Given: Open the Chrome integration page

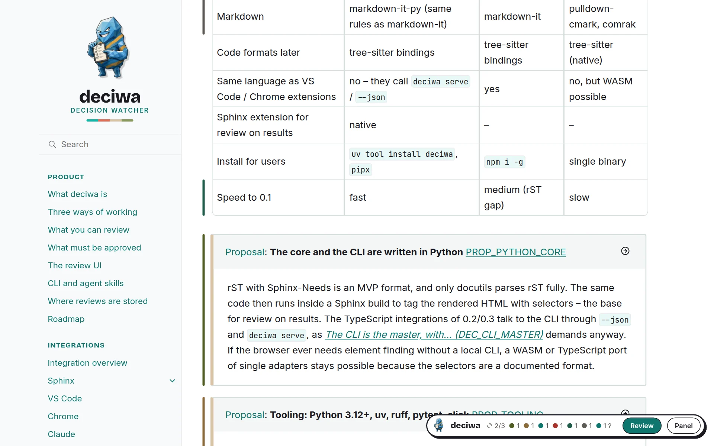Looking at the screenshot, I should [63, 416].
